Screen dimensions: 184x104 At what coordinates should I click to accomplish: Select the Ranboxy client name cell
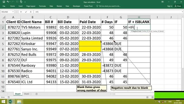tap(32, 66)
